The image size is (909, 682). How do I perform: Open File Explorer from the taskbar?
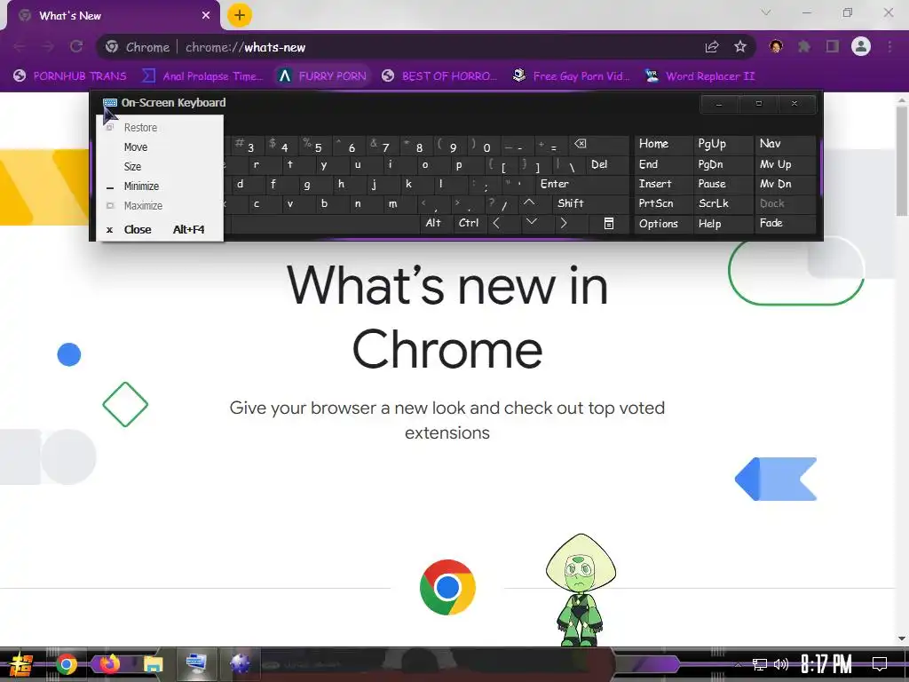tap(153, 664)
